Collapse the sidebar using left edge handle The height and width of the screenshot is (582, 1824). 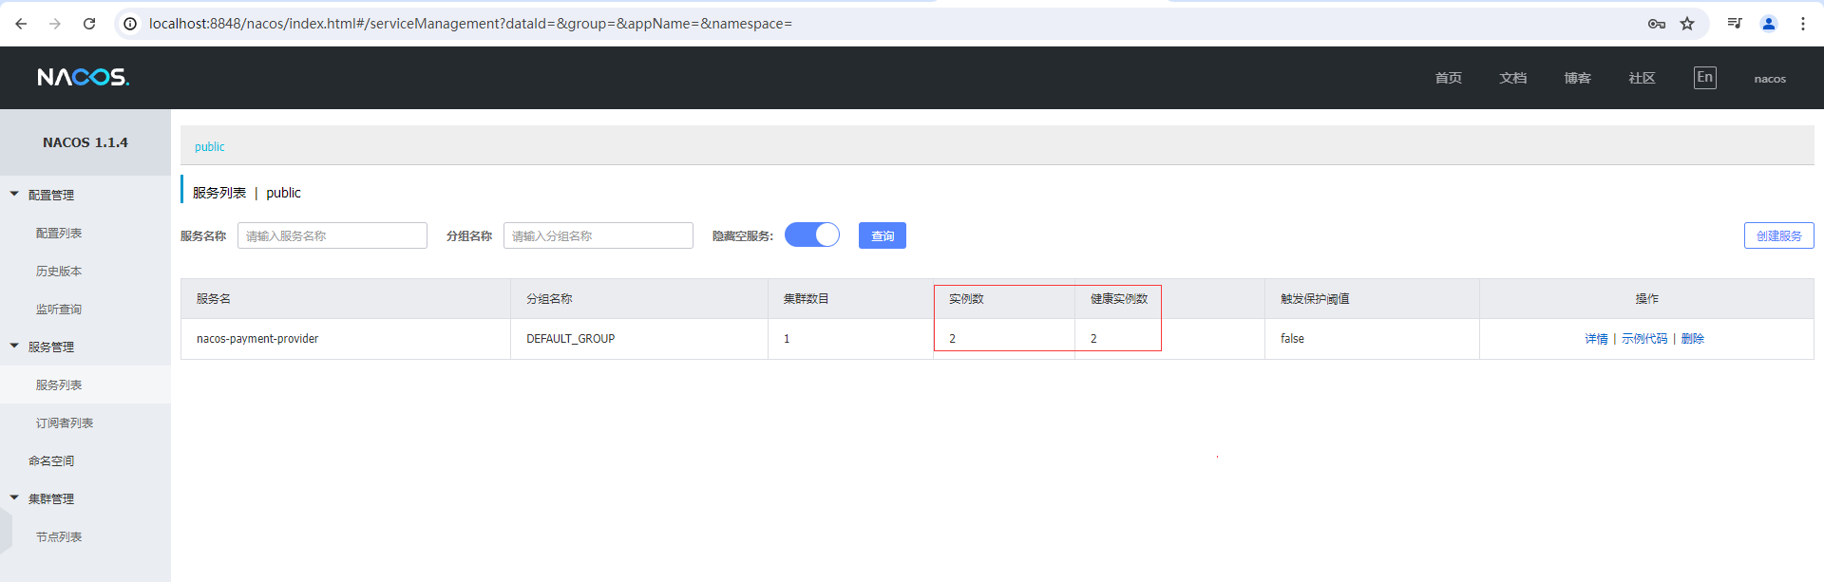pyautogui.click(x=6, y=531)
